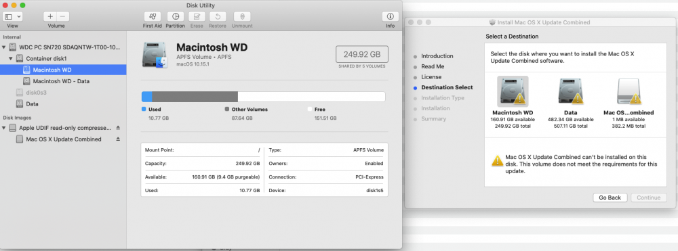The width and height of the screenshot is (678, 251).
Task: Click '87.64 GB' other volumes amount
Action: coord(242,118)
